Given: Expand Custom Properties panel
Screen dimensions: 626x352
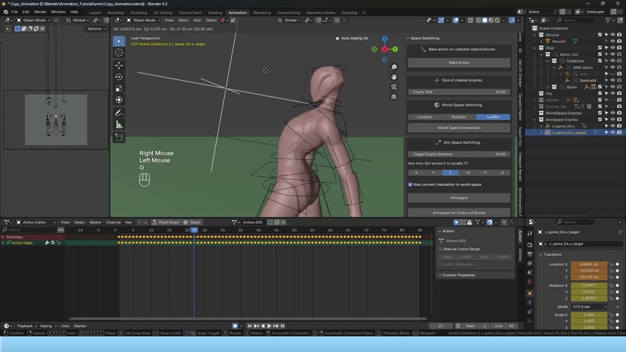Looking at the screenshot, I should (x=440, y=275).
